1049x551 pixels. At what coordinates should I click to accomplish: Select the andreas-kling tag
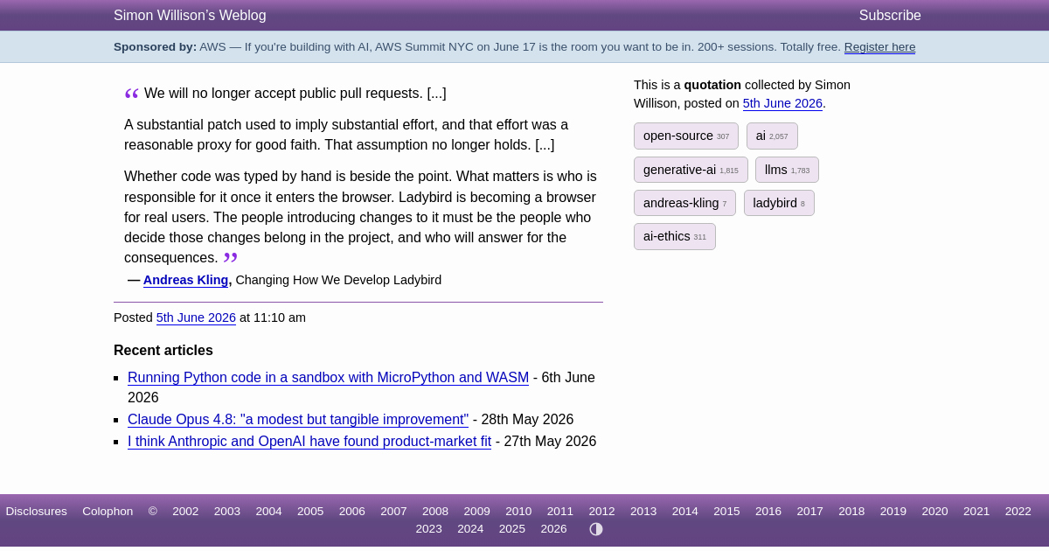point(684,203)
